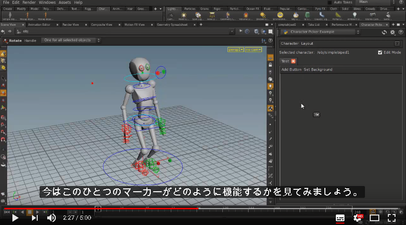Toggle YouTube theater mode

point(375,218)
